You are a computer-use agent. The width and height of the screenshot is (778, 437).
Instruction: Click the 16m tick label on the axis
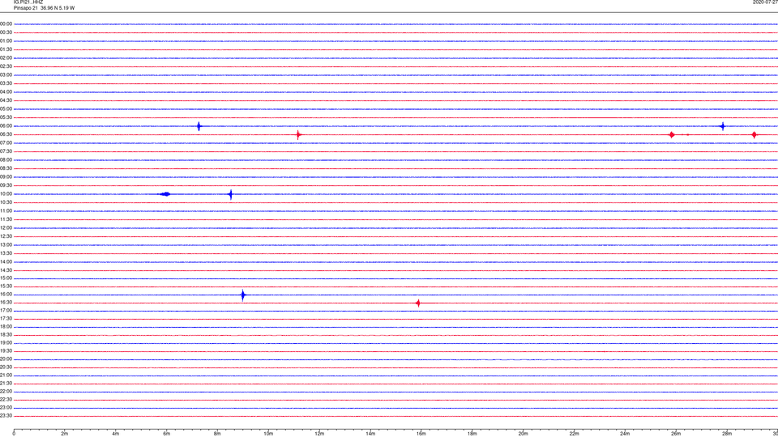tap(421, 434)
